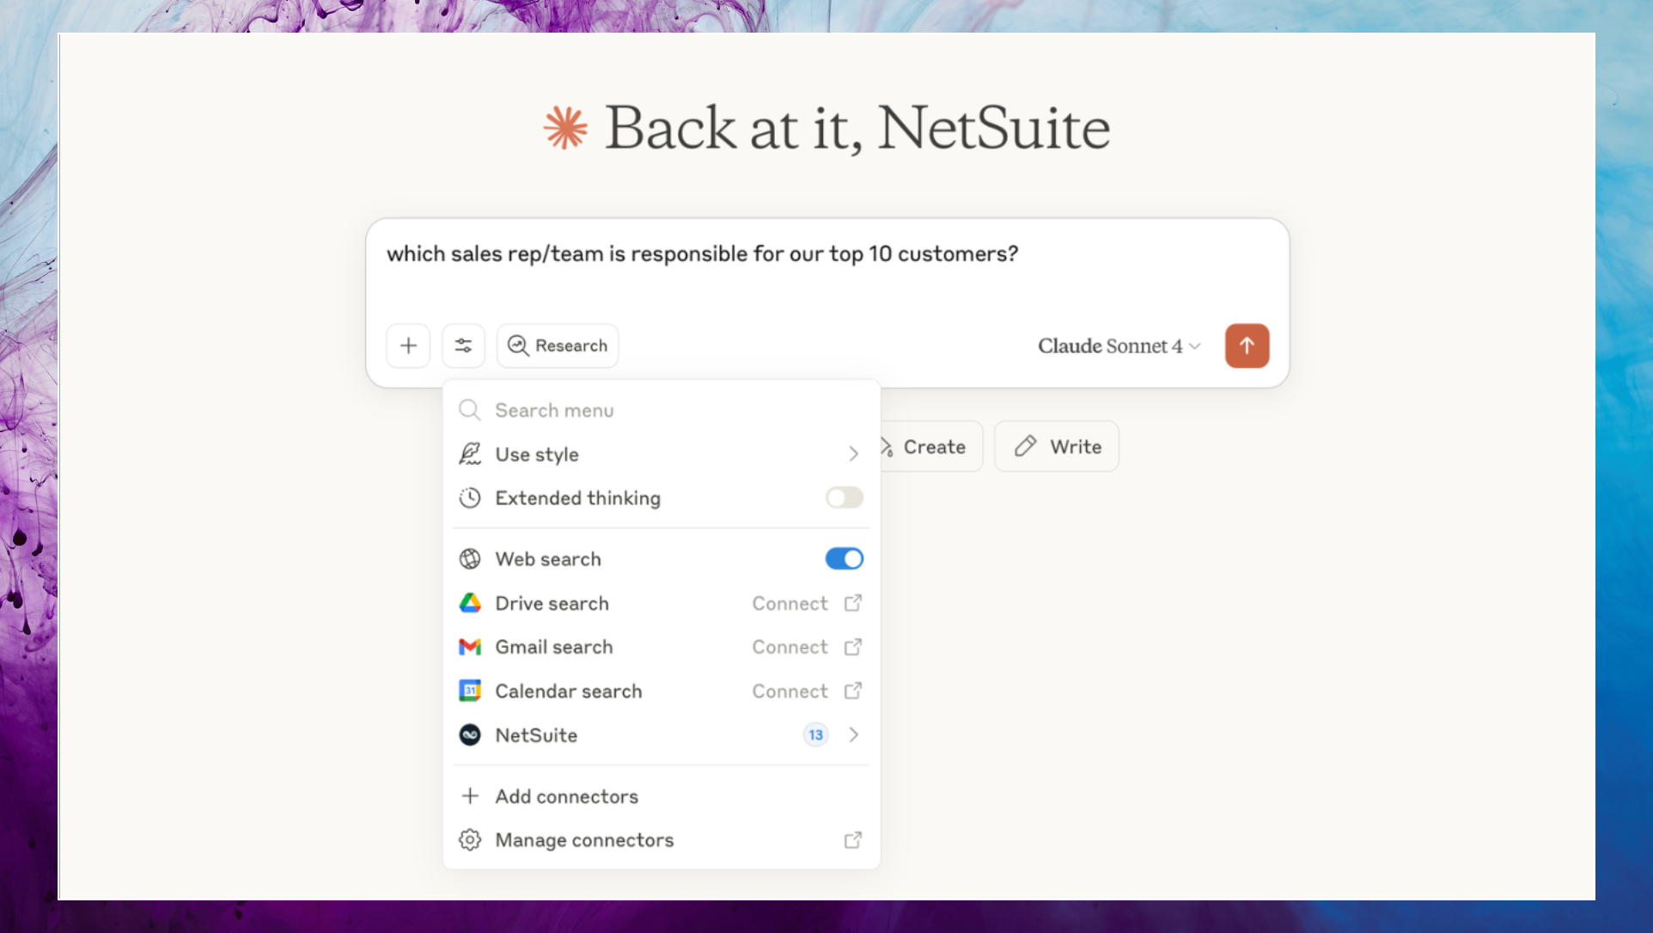Click the Write suggestion button

point(1057,446)
